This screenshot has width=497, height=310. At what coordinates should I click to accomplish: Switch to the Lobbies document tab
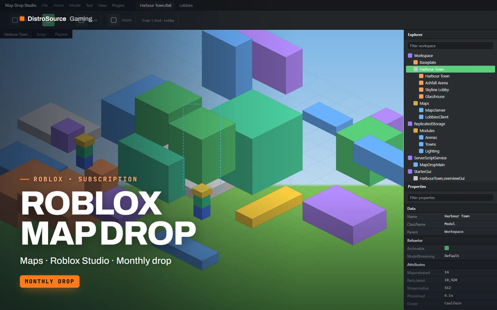(186, 5)
